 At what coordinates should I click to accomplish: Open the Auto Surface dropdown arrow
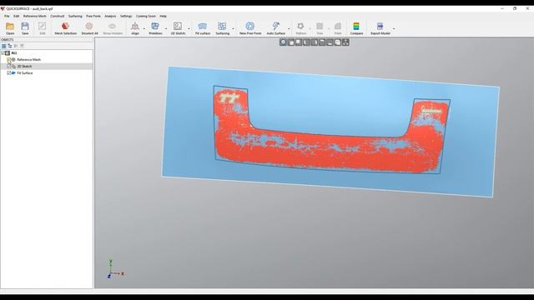289,28
